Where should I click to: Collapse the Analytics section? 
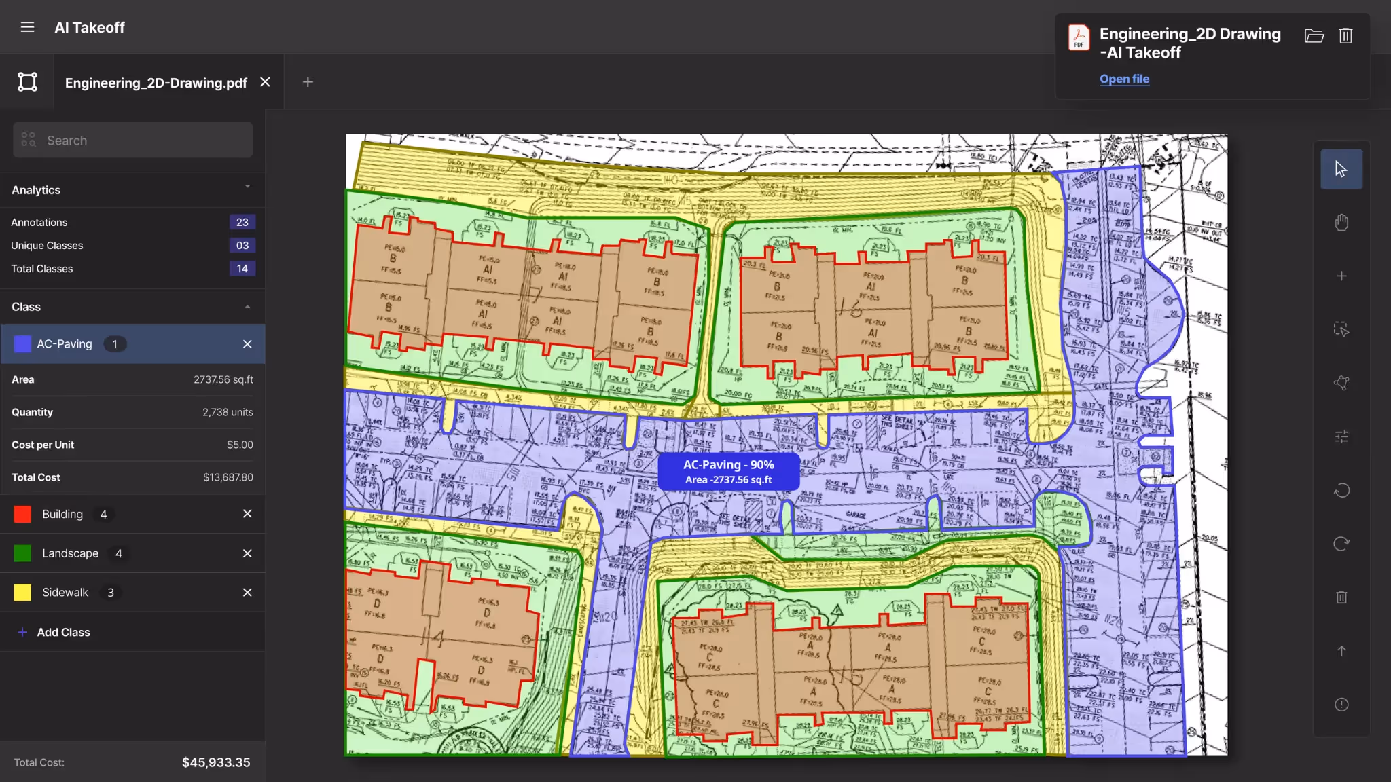pos(247,187)
